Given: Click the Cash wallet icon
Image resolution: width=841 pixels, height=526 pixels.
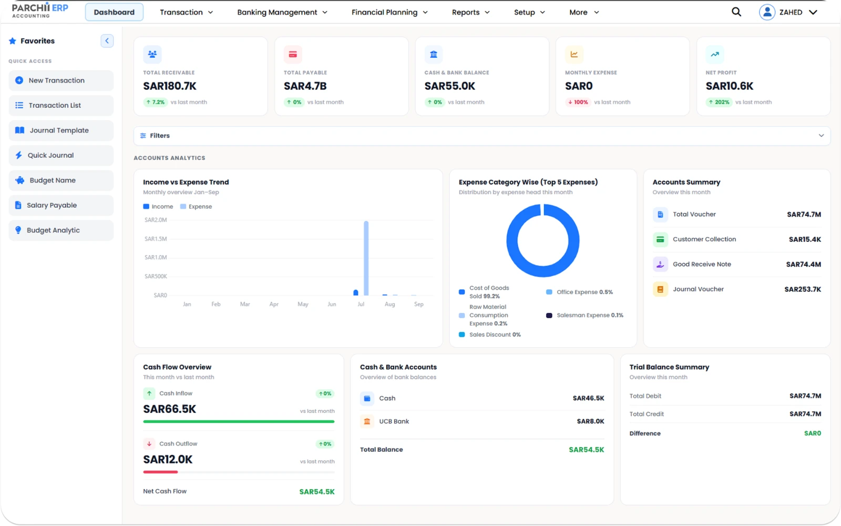Looking at the screenshot, I should 367,398.
